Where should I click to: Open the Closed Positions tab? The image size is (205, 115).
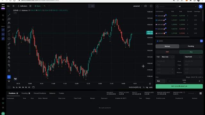40,93
